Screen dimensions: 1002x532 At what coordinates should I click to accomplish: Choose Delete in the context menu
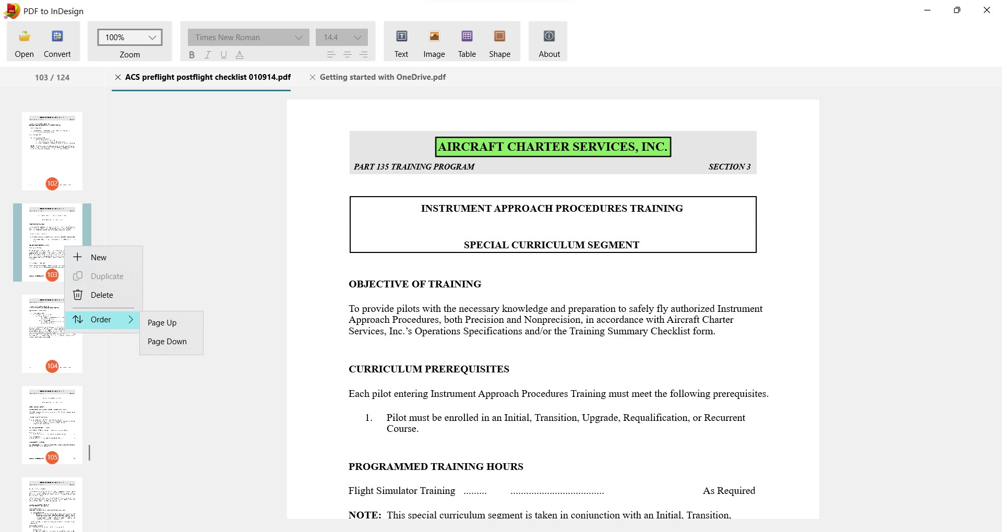click(103, 295)
